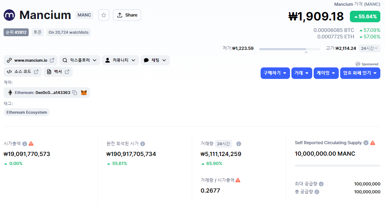Click the On 20,724 watchlists badge
Screen dimensions: 385x203
coord(68,32)
